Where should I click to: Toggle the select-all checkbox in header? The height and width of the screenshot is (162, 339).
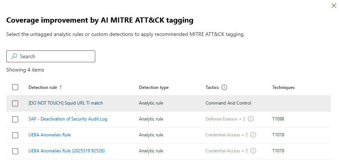tap(15, 87)
